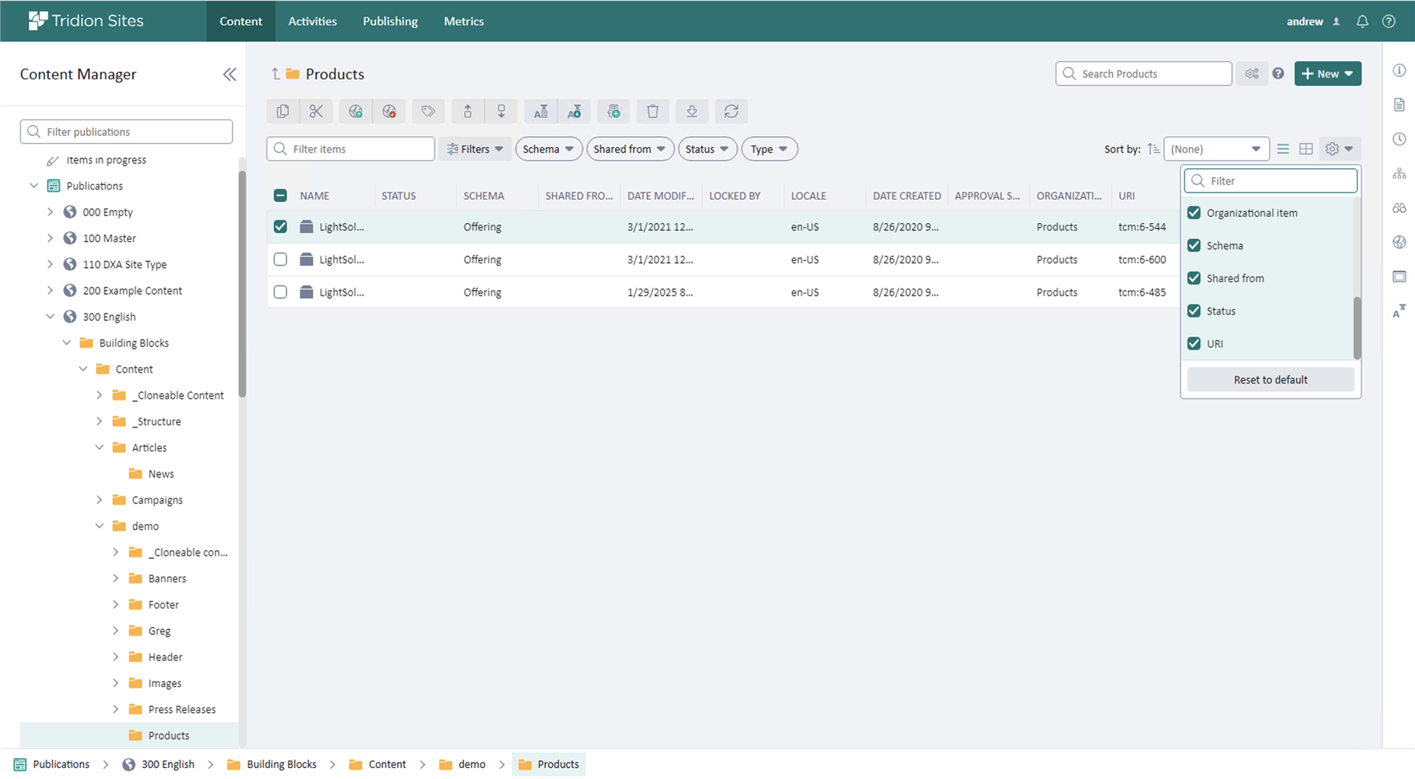This screenshot has height=779, width=1415.
Task: Unpublish the selected item
Action: 389,111
